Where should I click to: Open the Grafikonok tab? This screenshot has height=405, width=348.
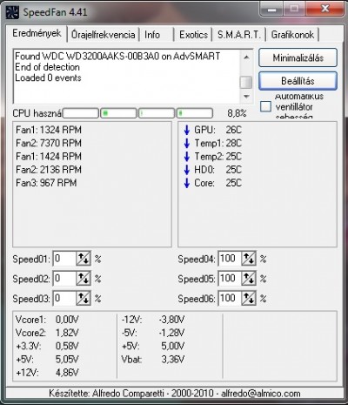(x=292, y=35)
